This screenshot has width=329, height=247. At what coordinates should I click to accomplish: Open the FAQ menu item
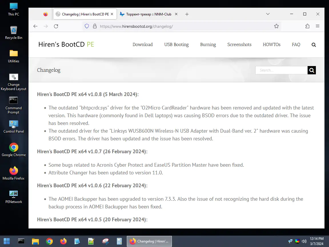pos(296,45)
